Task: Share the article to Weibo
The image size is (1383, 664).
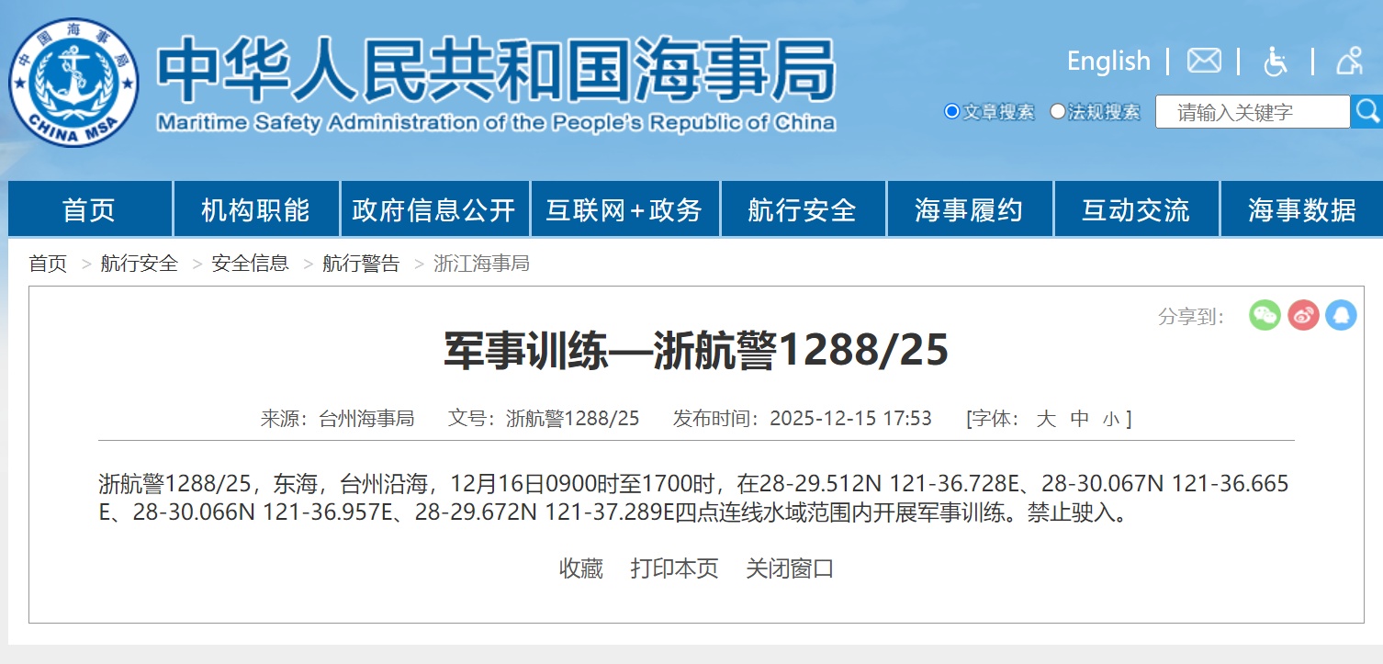Action: (x=1303, y=315)
